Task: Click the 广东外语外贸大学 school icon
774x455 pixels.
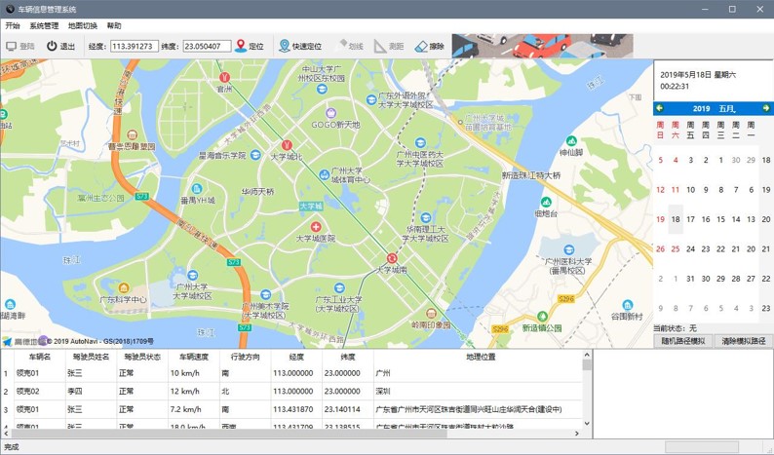Action: pyautogui.click(x=371, y=99)
